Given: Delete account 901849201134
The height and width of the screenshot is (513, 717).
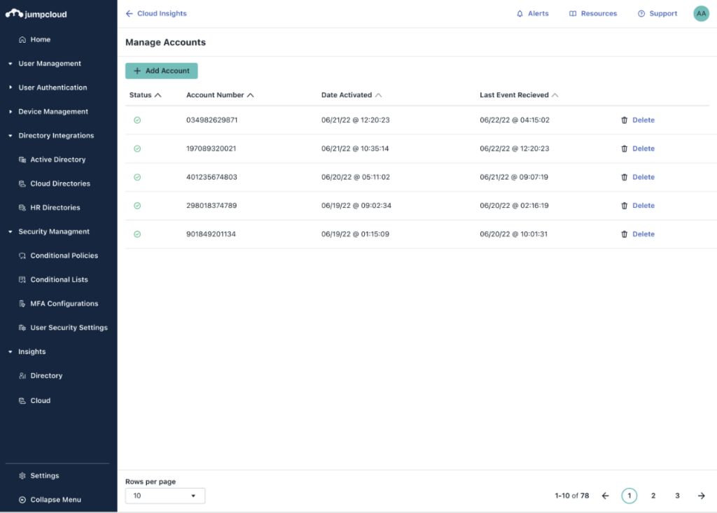Looking at the screenshot, I should pos(643,234).
